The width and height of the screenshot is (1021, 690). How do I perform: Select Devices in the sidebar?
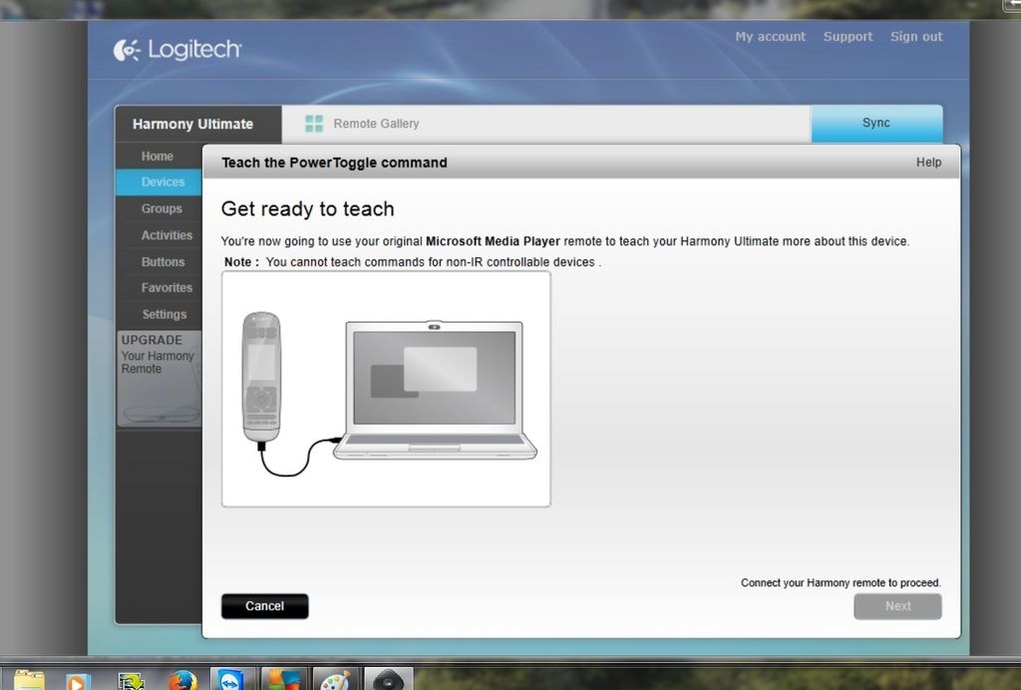coord(159,182)
